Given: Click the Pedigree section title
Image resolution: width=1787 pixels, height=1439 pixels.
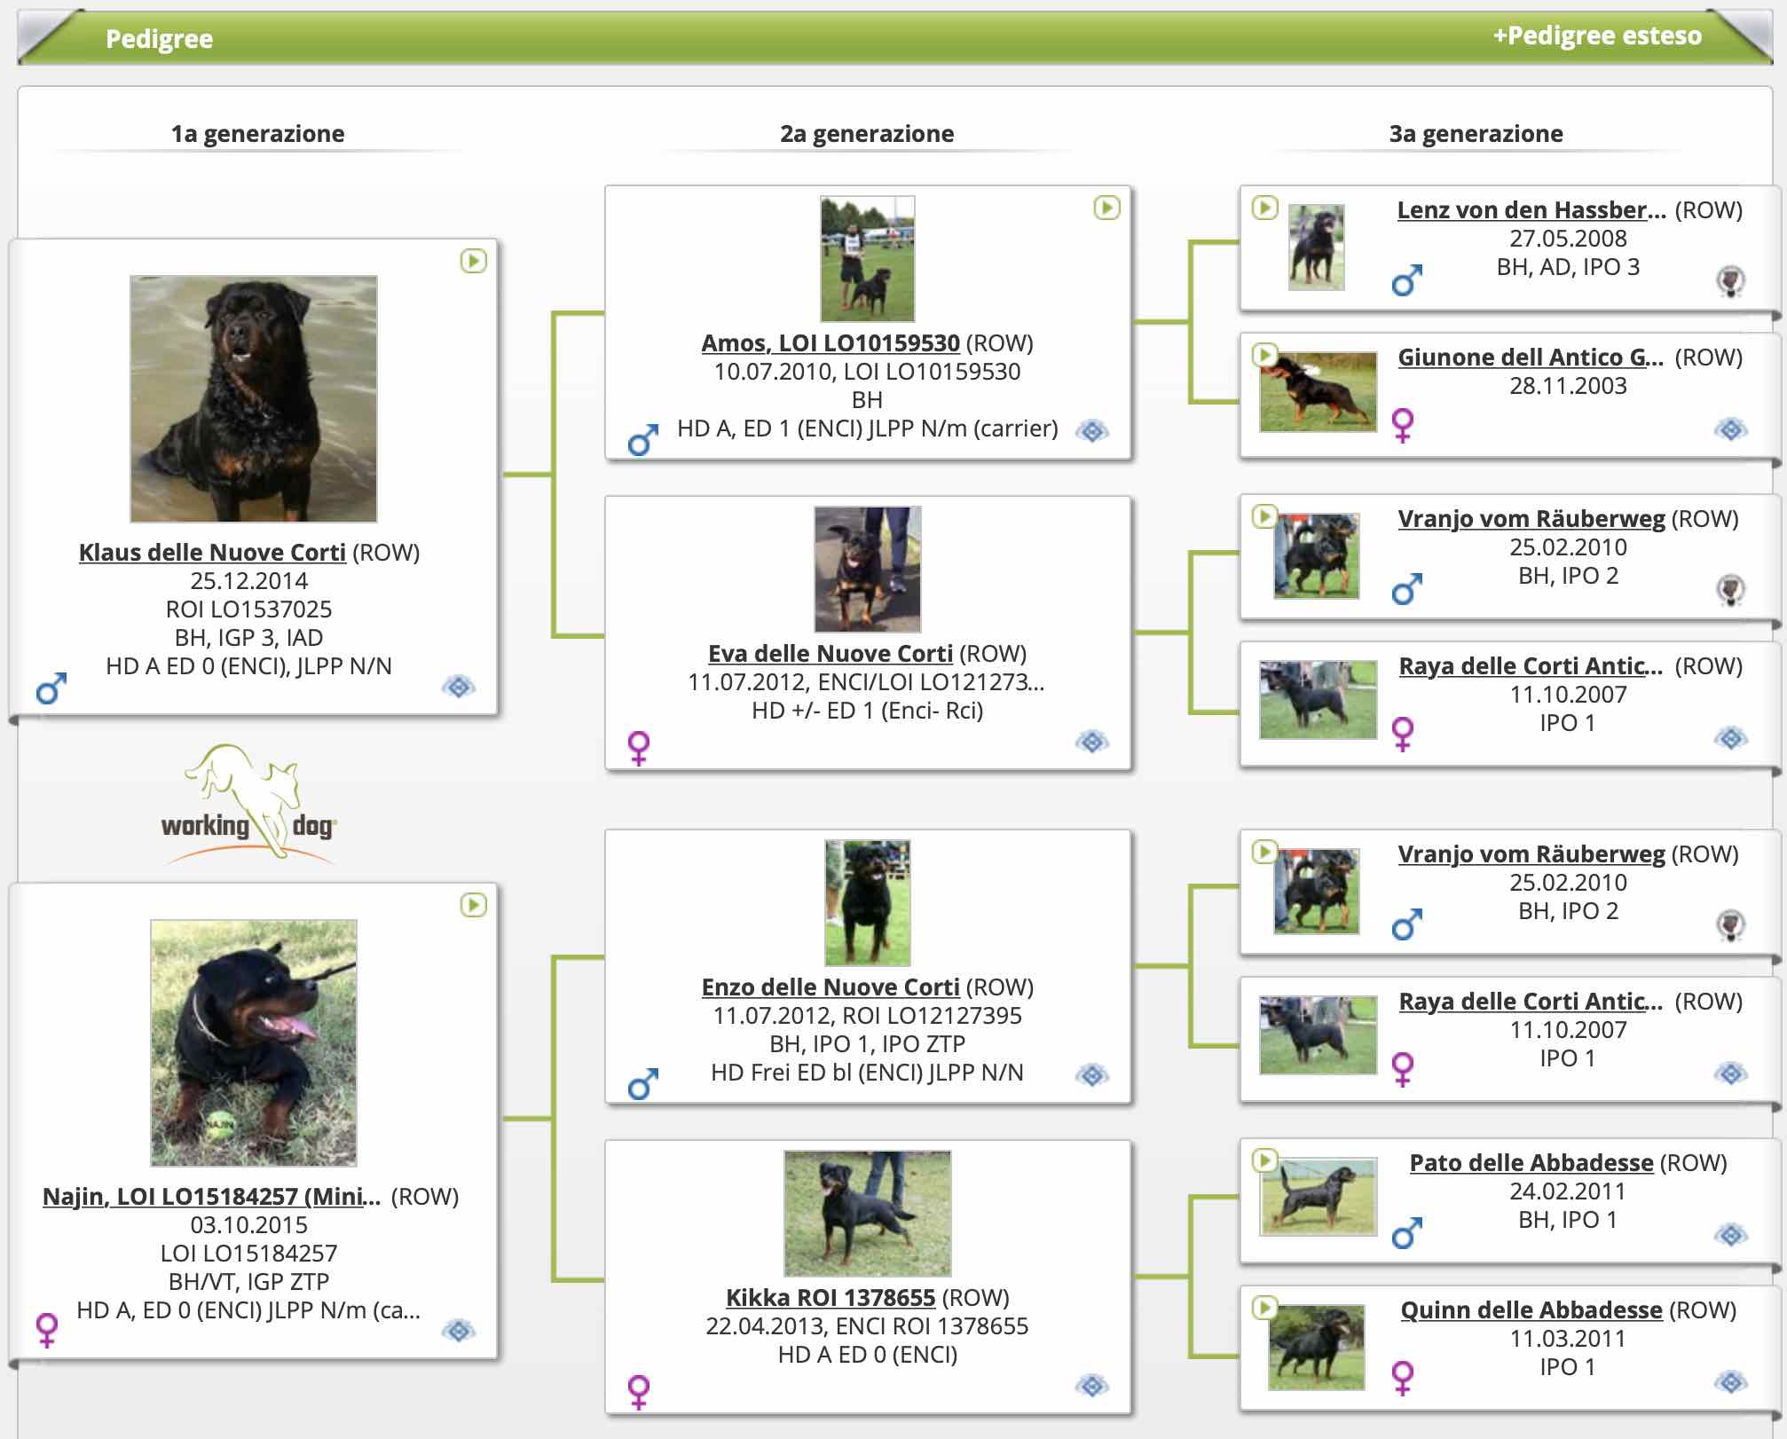Looking at the screenshot, I should pyautogui.click(x=159, y=38).
